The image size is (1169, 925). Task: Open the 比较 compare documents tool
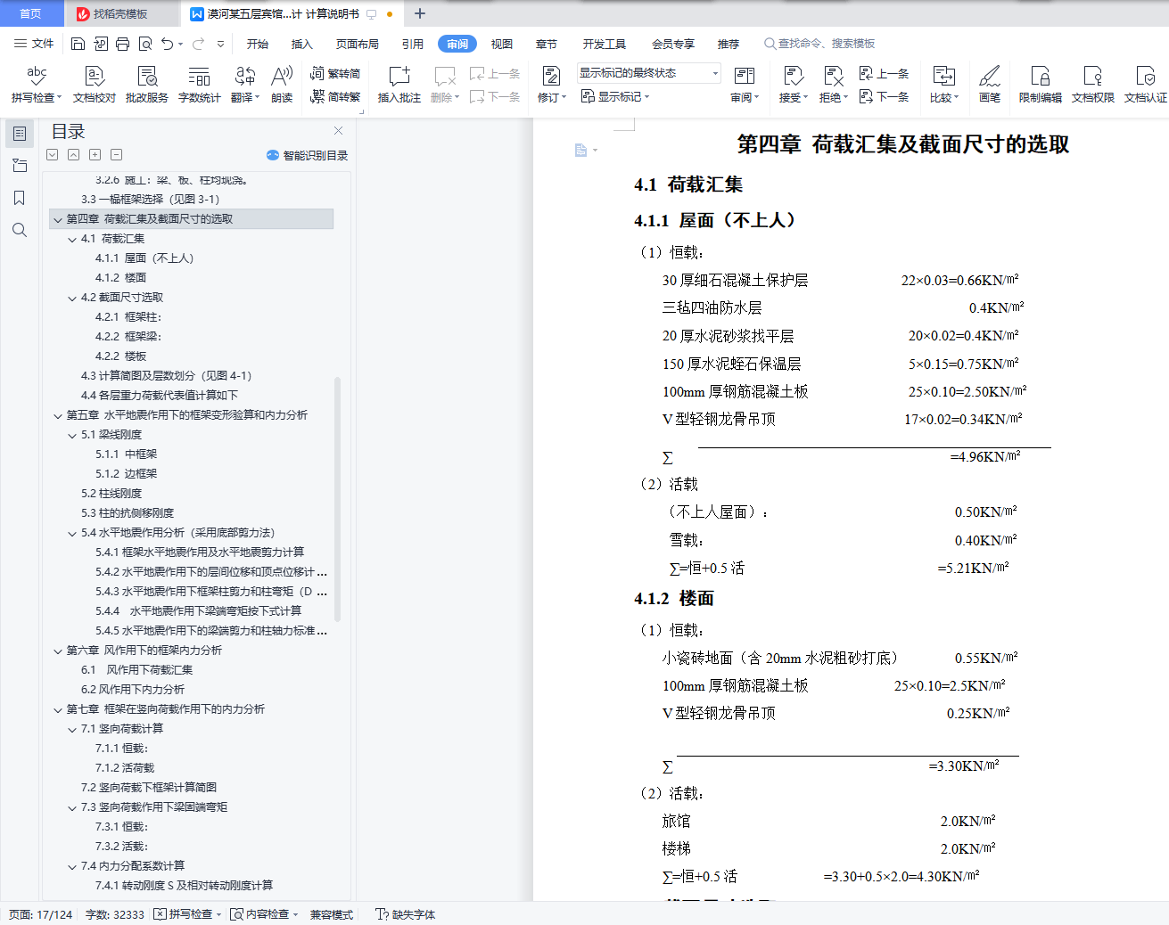[x=944, y=85]
